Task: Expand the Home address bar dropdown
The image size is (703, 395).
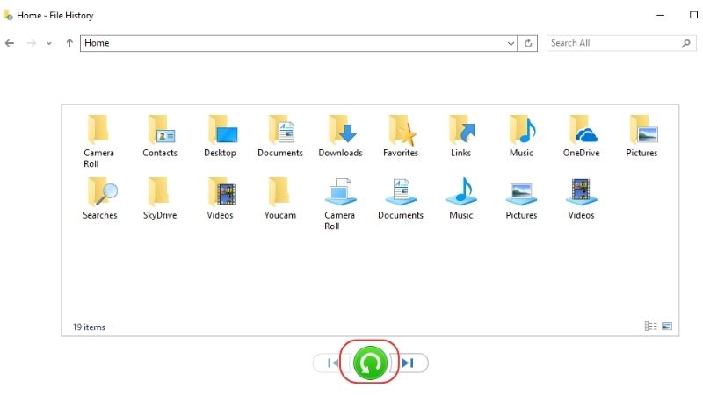Action: 511,43
